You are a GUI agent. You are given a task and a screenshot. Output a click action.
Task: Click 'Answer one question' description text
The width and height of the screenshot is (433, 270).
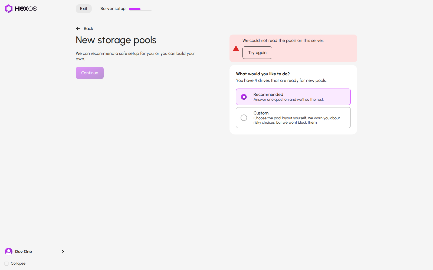(288, 100)
